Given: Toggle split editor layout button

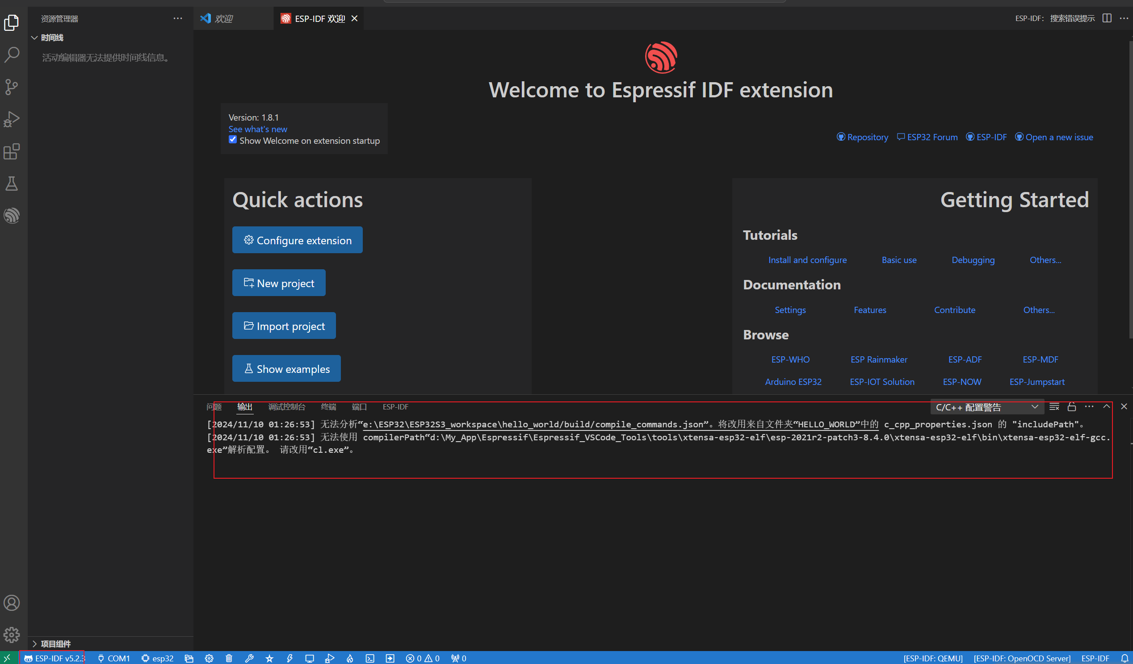Looking at the screenshot, I should [1107, 18].
